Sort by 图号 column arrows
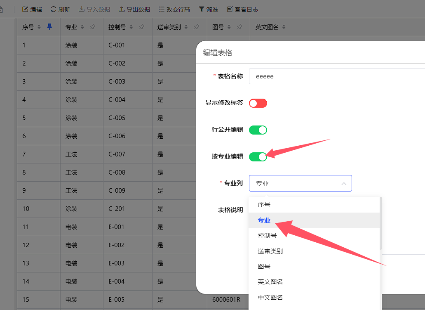Viewport: 425px width, 310px height. [x=229, y=27]
